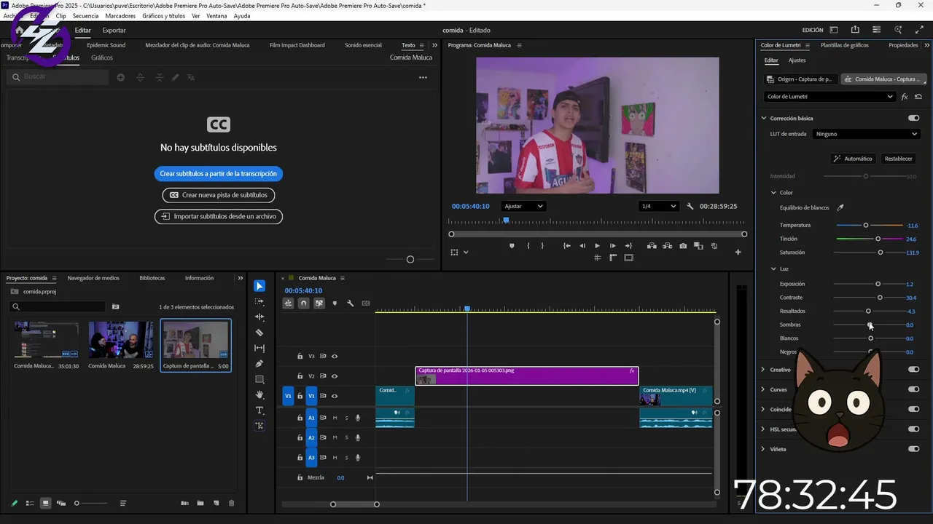Viewport: 933px width, 524px height.
Task: Select the Type text tool
Action: point(259,410)
